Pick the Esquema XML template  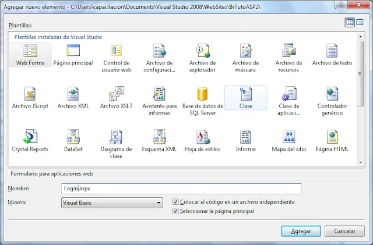(159, 141)
